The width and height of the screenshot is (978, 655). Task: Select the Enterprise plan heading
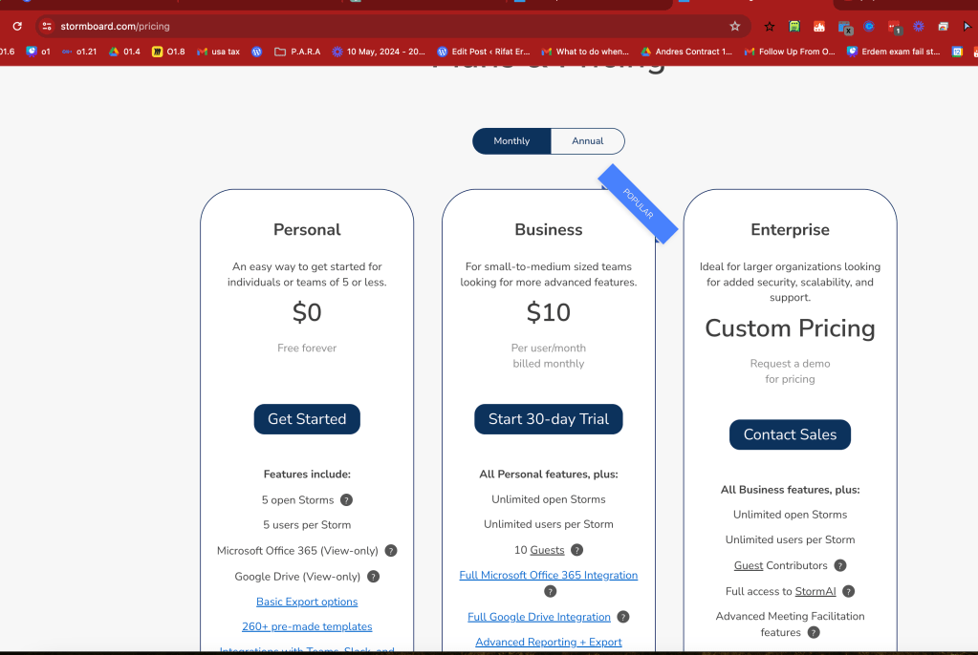point(790,229)
